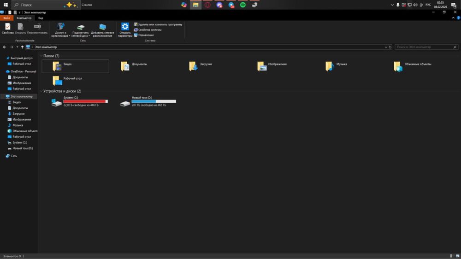The width and height of the screenshot is (461, 259).
Task: Open the Рабочий стол folder tile
Action: (75, 80)
